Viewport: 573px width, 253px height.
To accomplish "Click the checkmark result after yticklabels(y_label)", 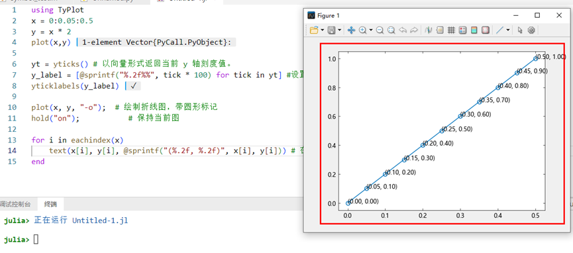I will 133,86.
